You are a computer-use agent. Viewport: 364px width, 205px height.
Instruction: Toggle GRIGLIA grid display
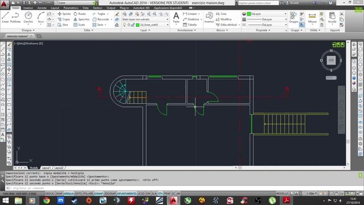(69, 194)
